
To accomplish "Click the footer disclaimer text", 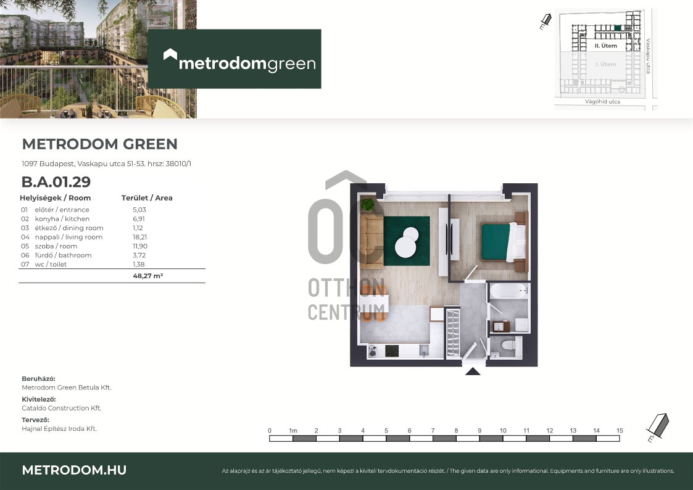I will coord(448,471).
